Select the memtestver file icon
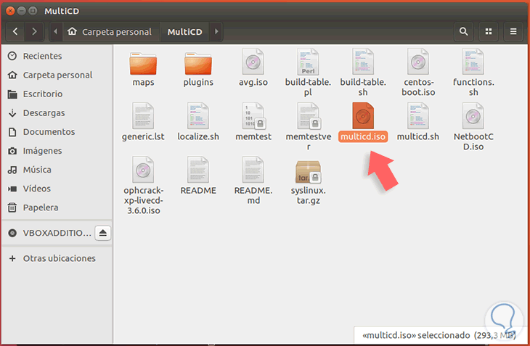 pyautogui.click(x=308, y=116)
